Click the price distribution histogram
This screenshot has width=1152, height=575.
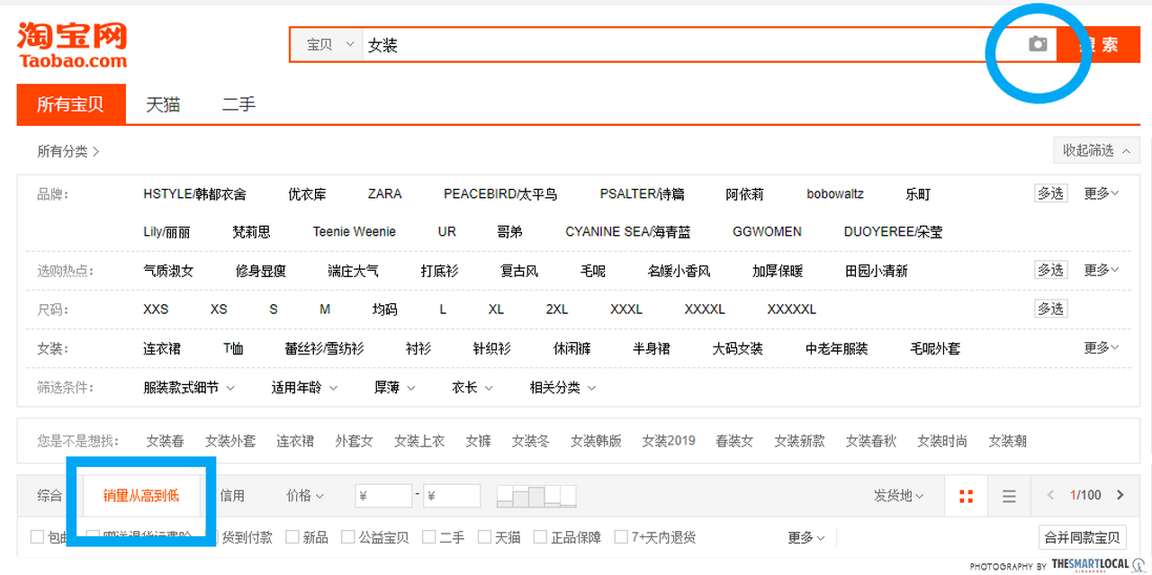pos(536,496)
